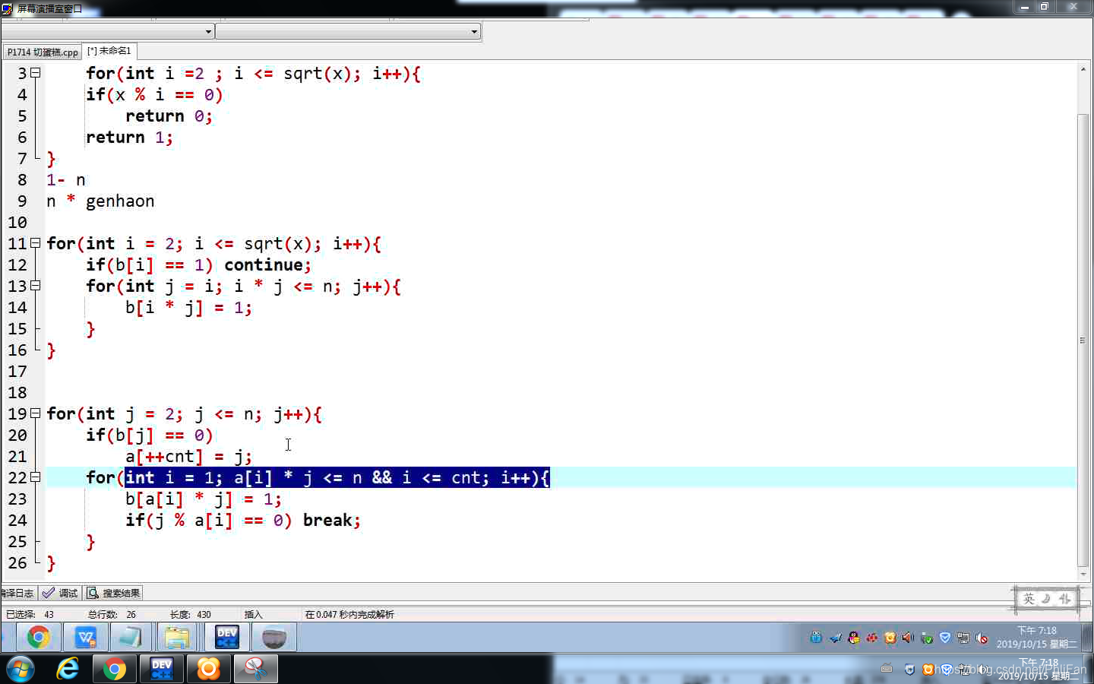Click 'break' keyword on line 24
The width and height of the screenshot is (1094, 684).
[327, 520]
